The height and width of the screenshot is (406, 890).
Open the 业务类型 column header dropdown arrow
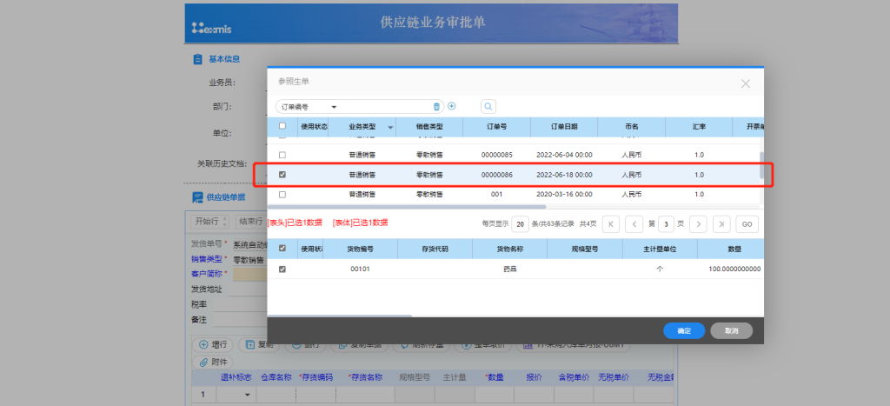[x=389, y=128]
